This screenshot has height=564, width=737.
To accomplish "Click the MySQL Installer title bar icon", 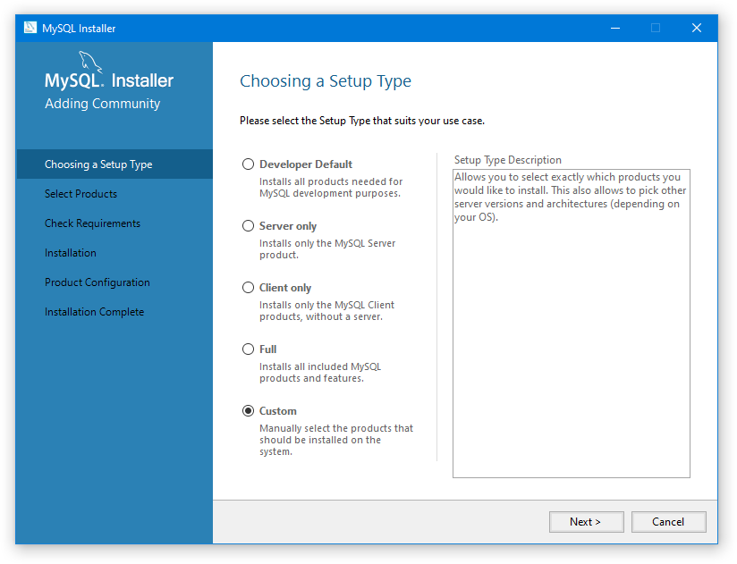I will click(x=30, y=28).
